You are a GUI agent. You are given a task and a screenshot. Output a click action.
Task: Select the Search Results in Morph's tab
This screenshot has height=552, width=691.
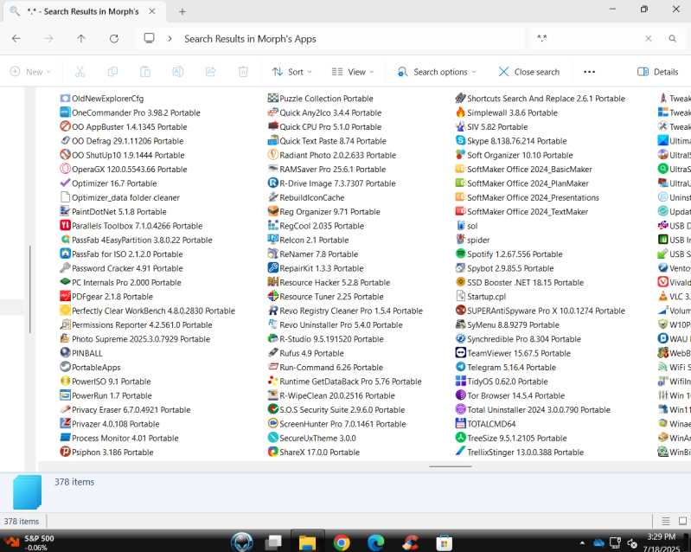(x=84, y=11)
